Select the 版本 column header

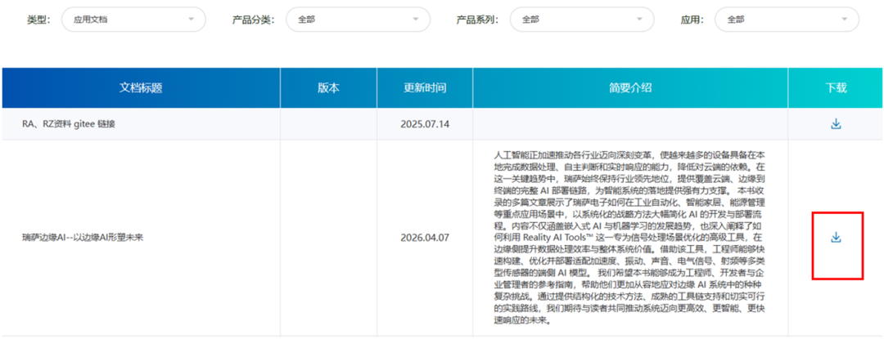click(x=328, y=88)
